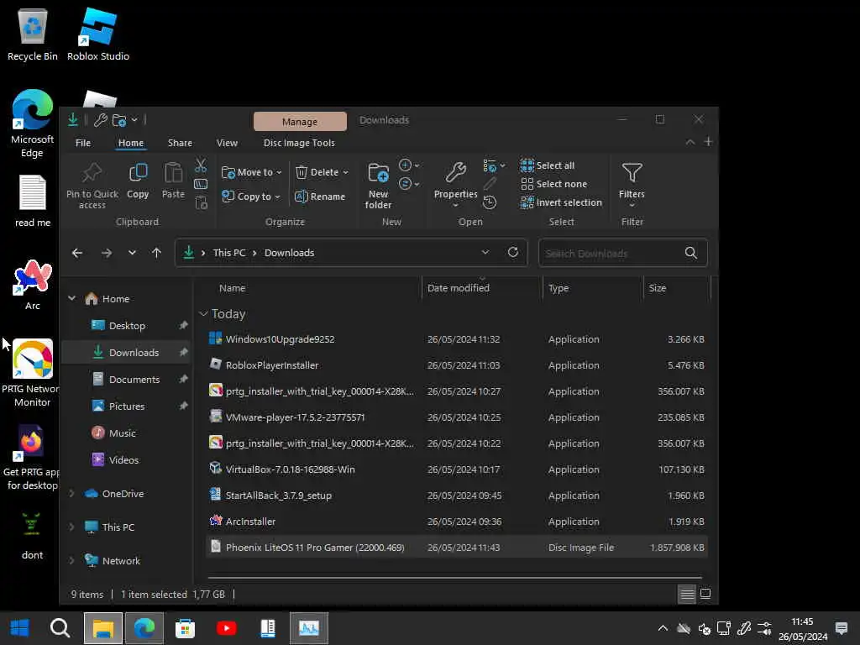Open Microsoft Store from the taskbar
The height and width of the screenshot is (645, 860).
[186, 628]
